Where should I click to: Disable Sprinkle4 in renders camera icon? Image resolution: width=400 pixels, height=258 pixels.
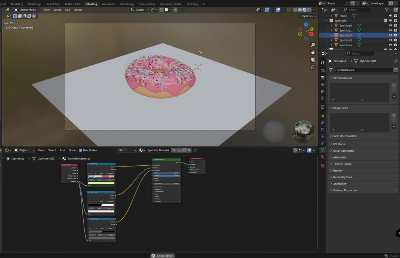396,45
